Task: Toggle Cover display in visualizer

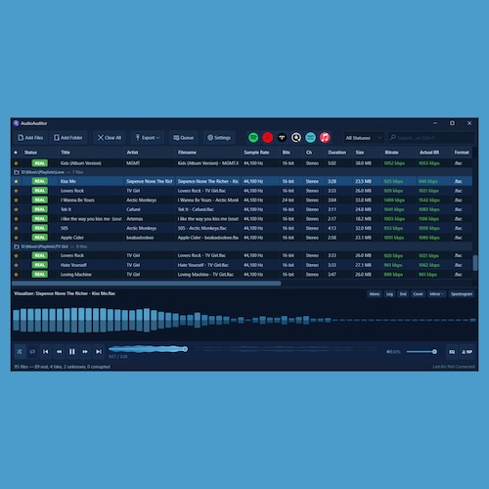Action: [418, 294]
